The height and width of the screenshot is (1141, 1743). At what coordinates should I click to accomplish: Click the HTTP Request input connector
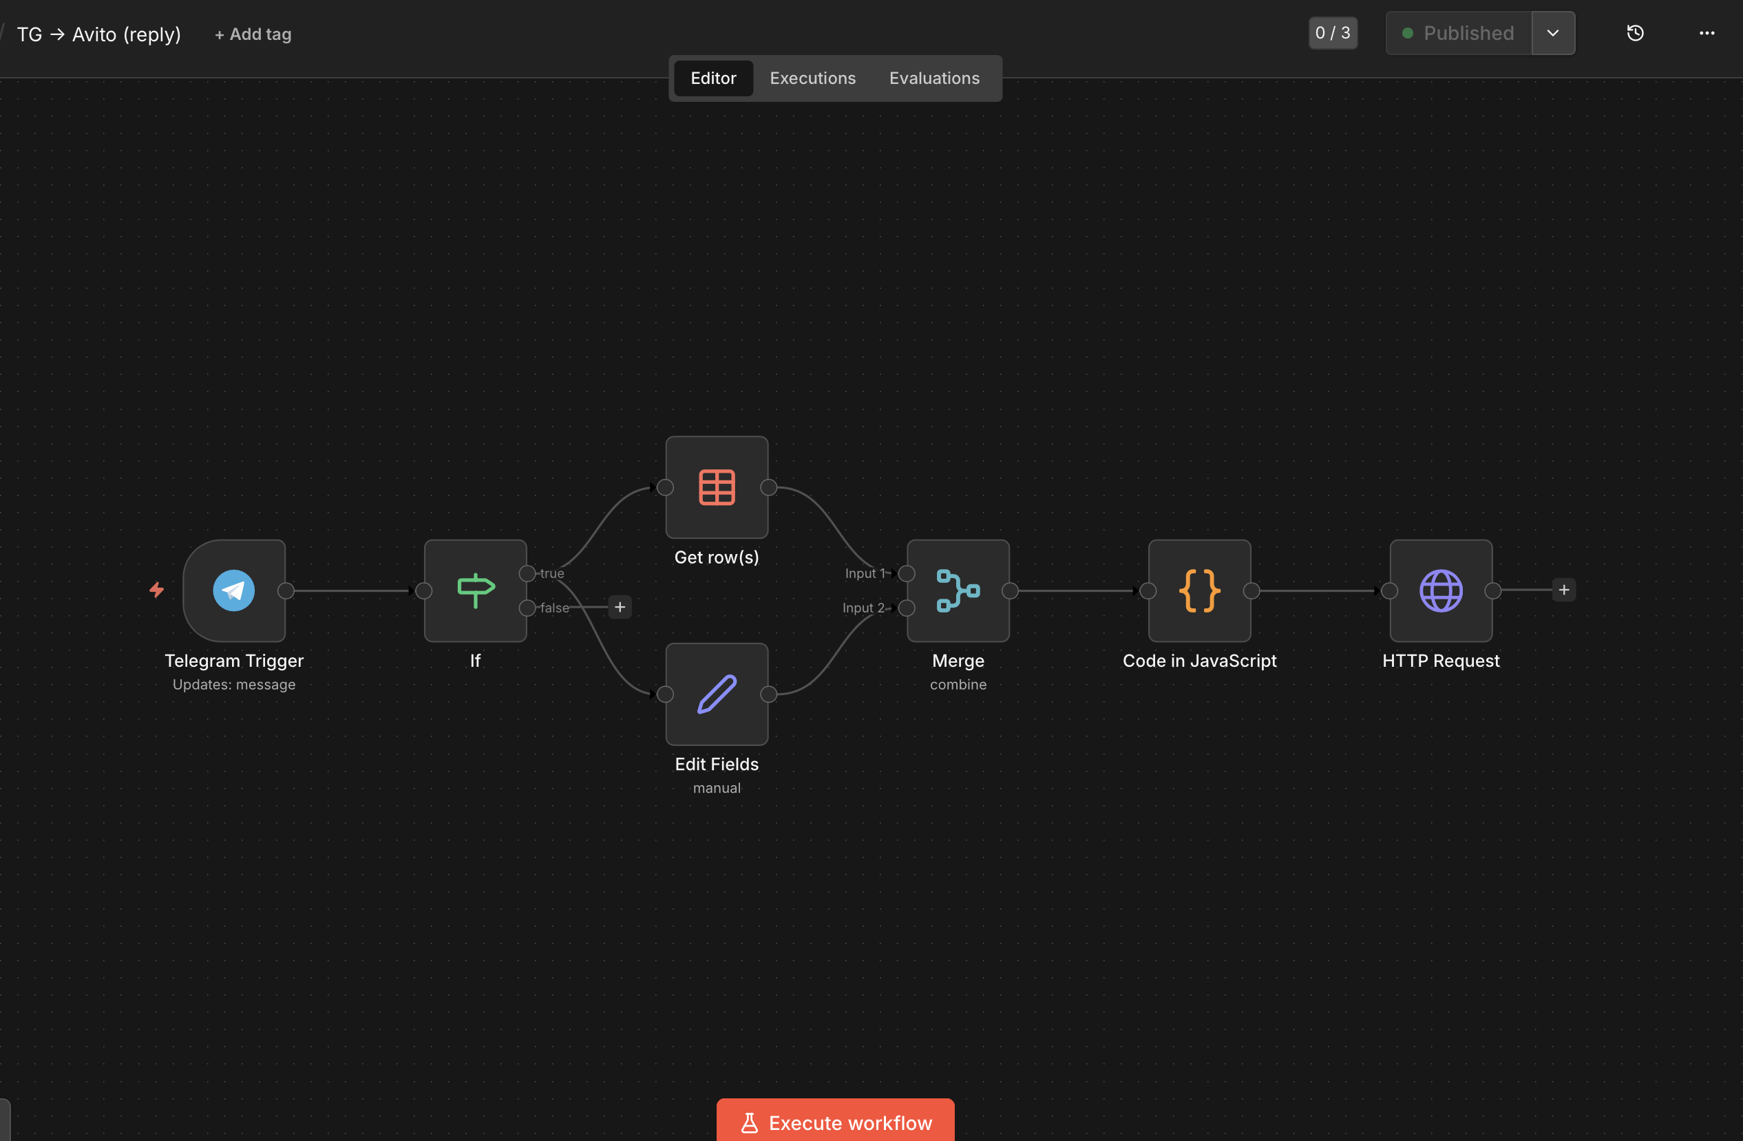coord(1389,590)
